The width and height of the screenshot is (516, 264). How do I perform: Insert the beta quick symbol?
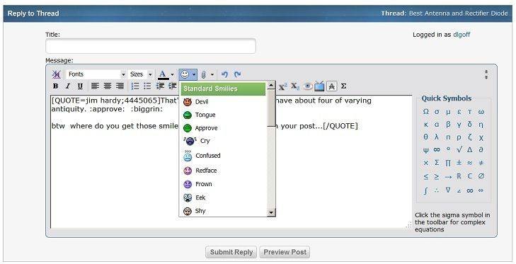[x=448, y=125]
